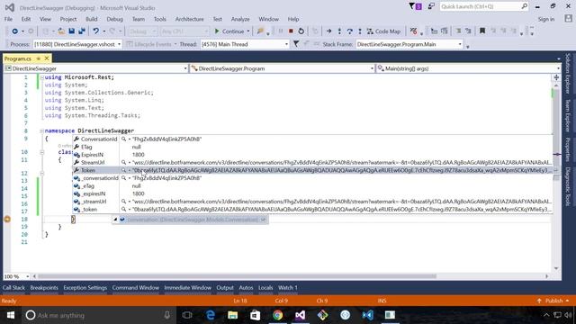Image resolution: width=576 pixels, height=324 pixels.
Task: Open visualizer magnifier for the Token value
Action: pyautogui.click(x=124, y=170)
